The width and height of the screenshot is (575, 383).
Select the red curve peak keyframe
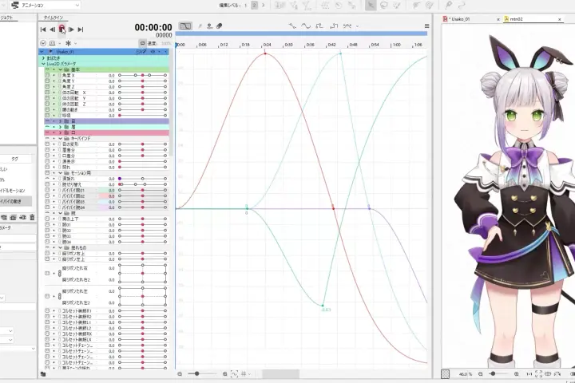click(x=265, y=54)
